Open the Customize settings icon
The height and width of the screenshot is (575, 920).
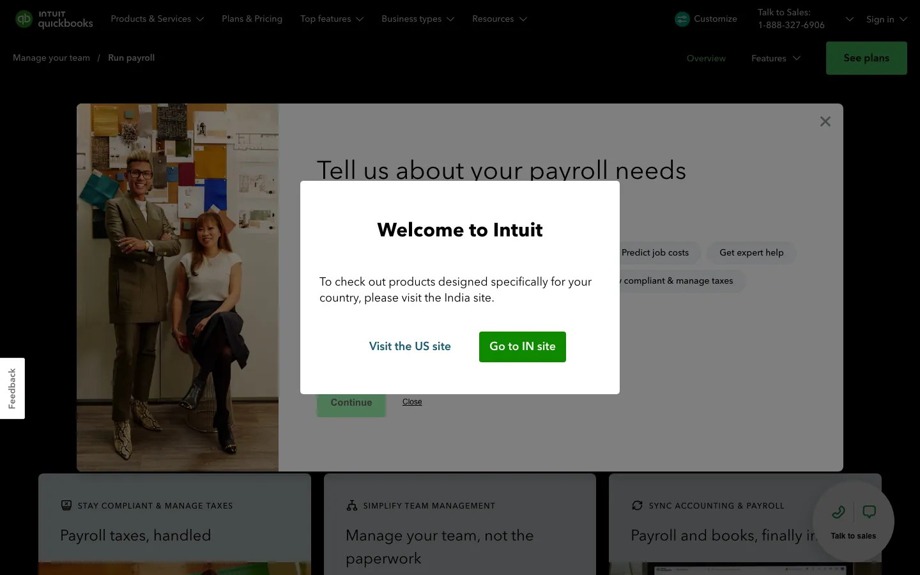pos(682,19)
